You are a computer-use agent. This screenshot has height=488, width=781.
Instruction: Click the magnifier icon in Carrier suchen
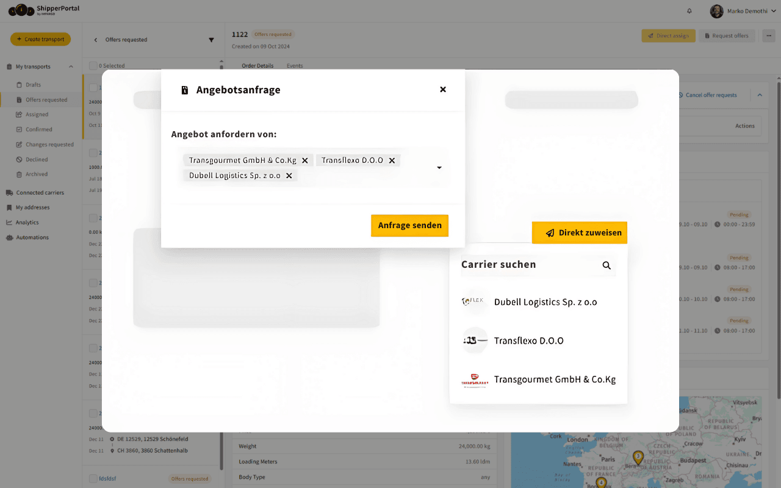point(606,265)
